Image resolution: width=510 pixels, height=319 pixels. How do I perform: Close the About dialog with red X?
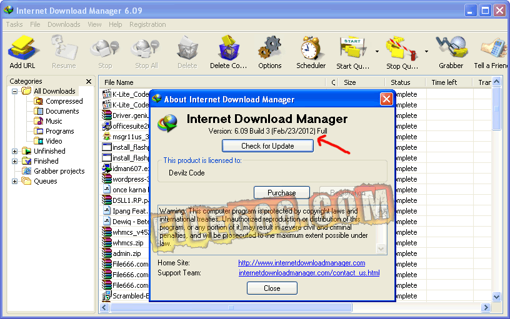click(386, 99)
